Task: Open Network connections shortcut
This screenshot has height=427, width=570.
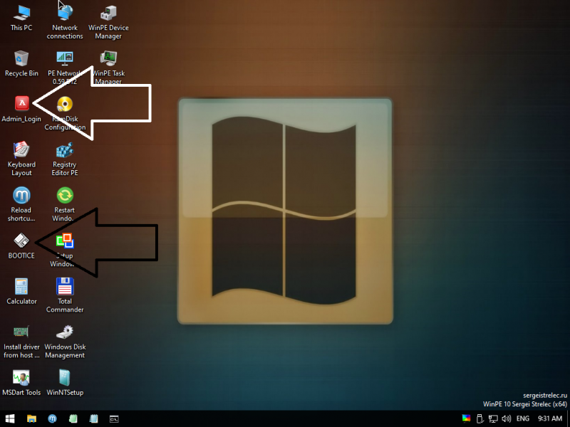Action: tap(65, 21)
